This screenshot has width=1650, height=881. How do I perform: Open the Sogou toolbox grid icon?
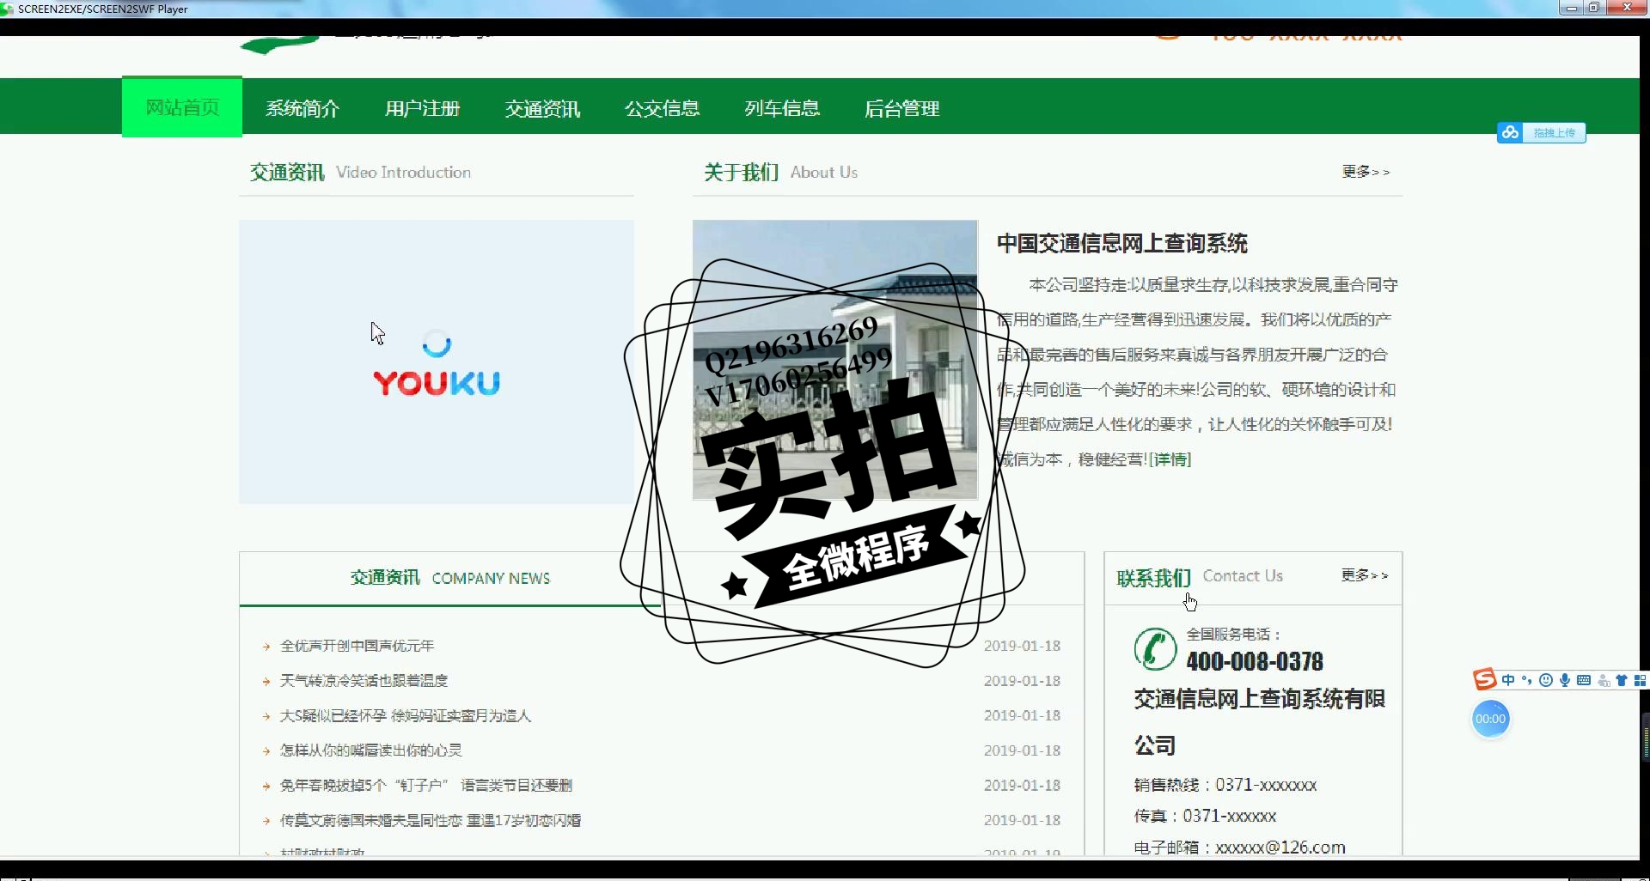[1640, 680]
